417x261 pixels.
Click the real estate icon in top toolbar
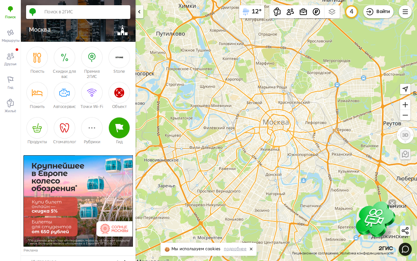(x=277, y=12)
